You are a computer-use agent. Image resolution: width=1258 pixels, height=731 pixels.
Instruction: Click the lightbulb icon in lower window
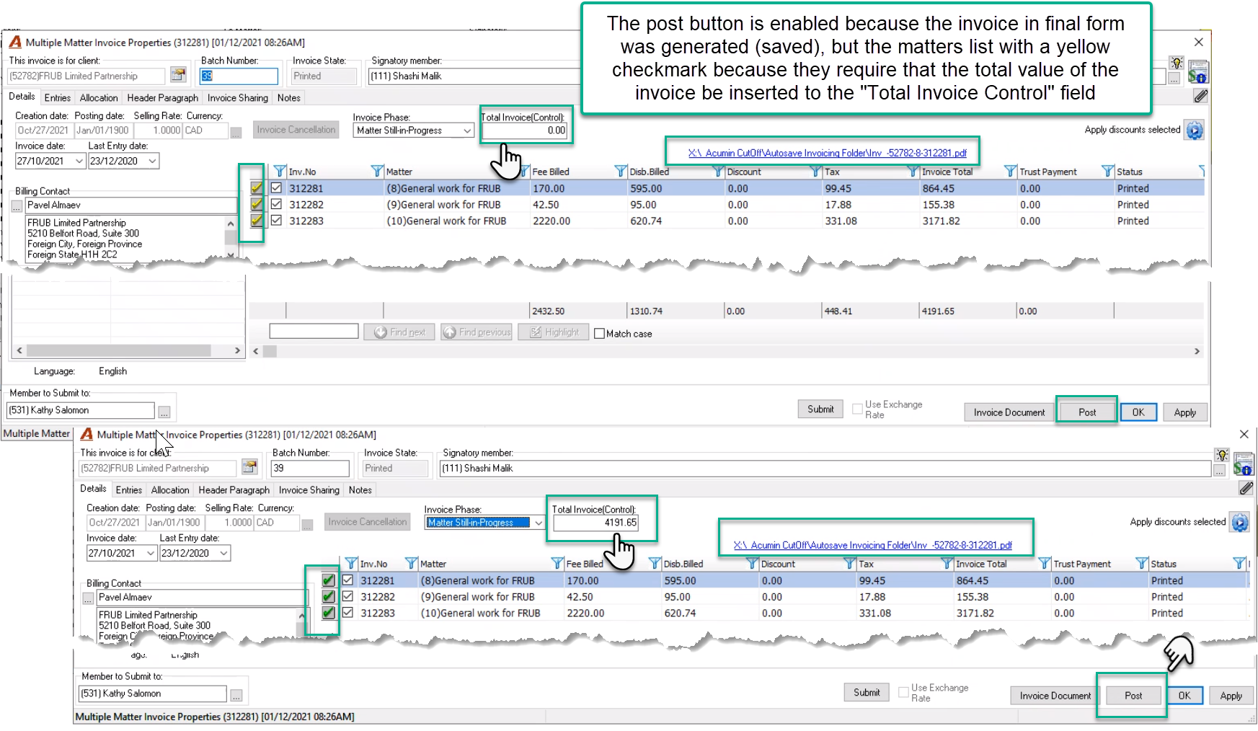point(1221,455)
